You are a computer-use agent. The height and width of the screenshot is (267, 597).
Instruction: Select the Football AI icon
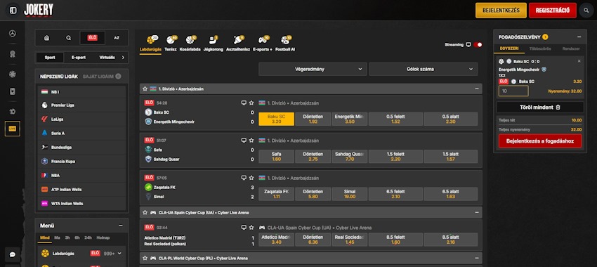[285, 43]
